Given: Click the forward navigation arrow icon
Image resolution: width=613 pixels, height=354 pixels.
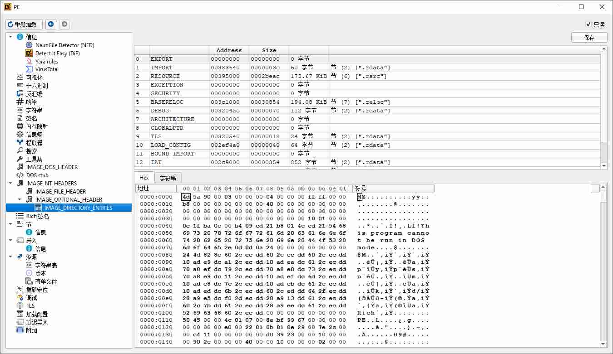Looking at the screenshot, I should point(64,24).
